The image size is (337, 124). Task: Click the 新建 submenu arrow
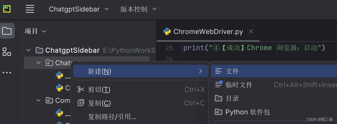[x=201, y=71]
